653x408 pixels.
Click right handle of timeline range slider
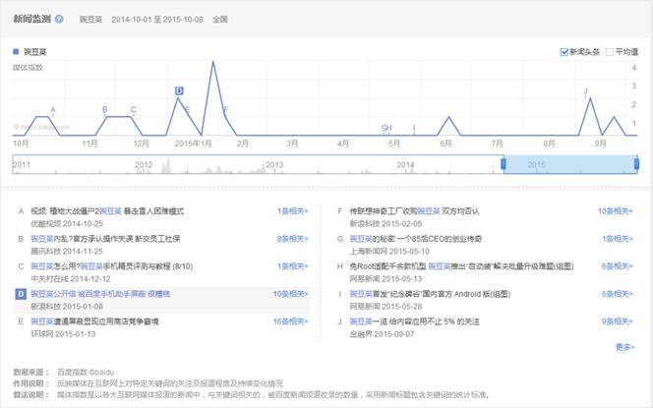click(x=637, y=163)
